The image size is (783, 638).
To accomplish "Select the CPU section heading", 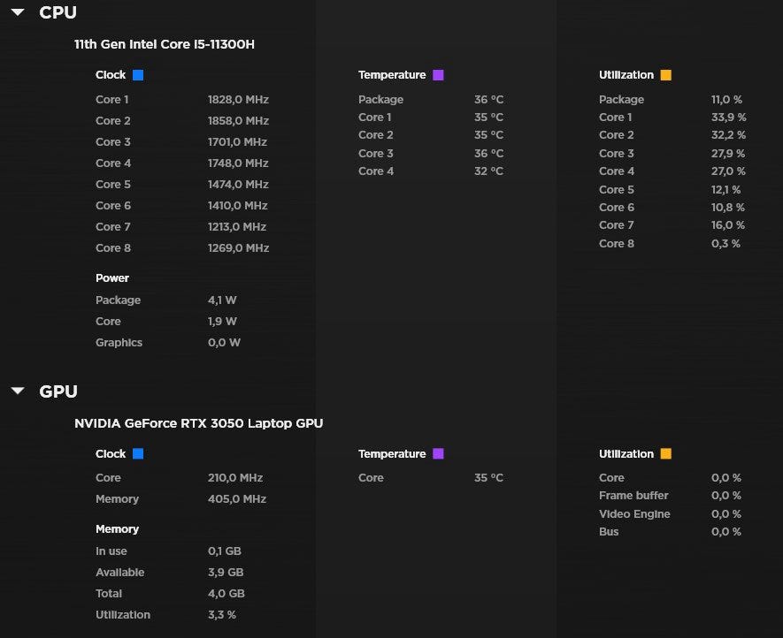I will 58,12.
